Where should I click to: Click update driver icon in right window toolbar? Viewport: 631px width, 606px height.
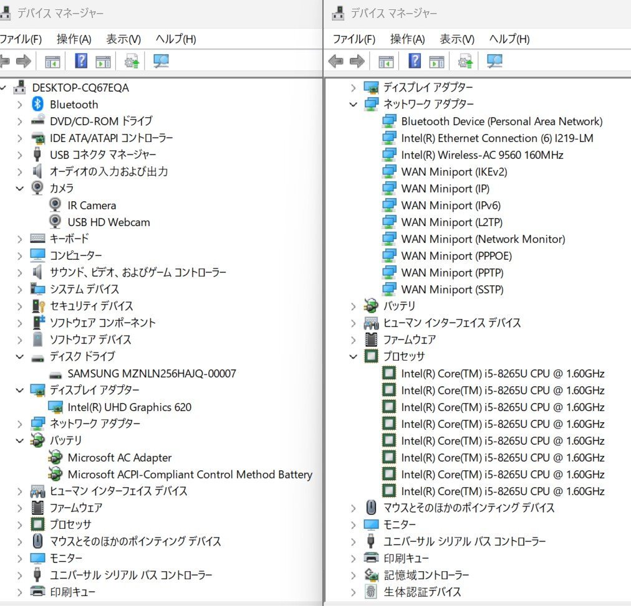point(465,62)
